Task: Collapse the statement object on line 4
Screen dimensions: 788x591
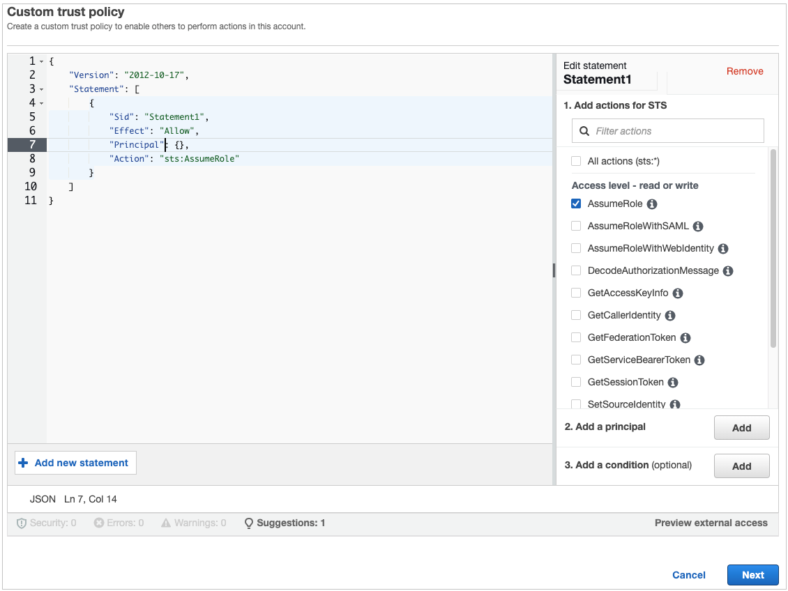Action: pyautogui.click(x=40, y=102)
